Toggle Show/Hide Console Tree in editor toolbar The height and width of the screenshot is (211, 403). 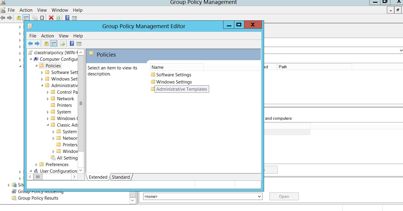tap(54, 44)
